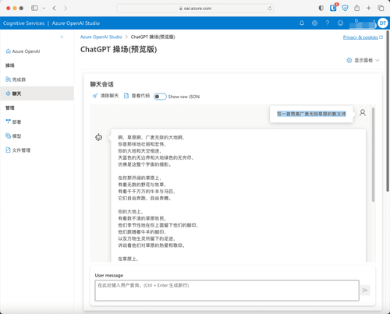This screenshot has height=314, width=390.
Task: Click the line 你是那样地壮丽和宏伟
Action: [142, 144]
